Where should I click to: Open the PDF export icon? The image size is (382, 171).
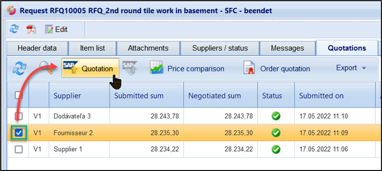click(31, 29)
